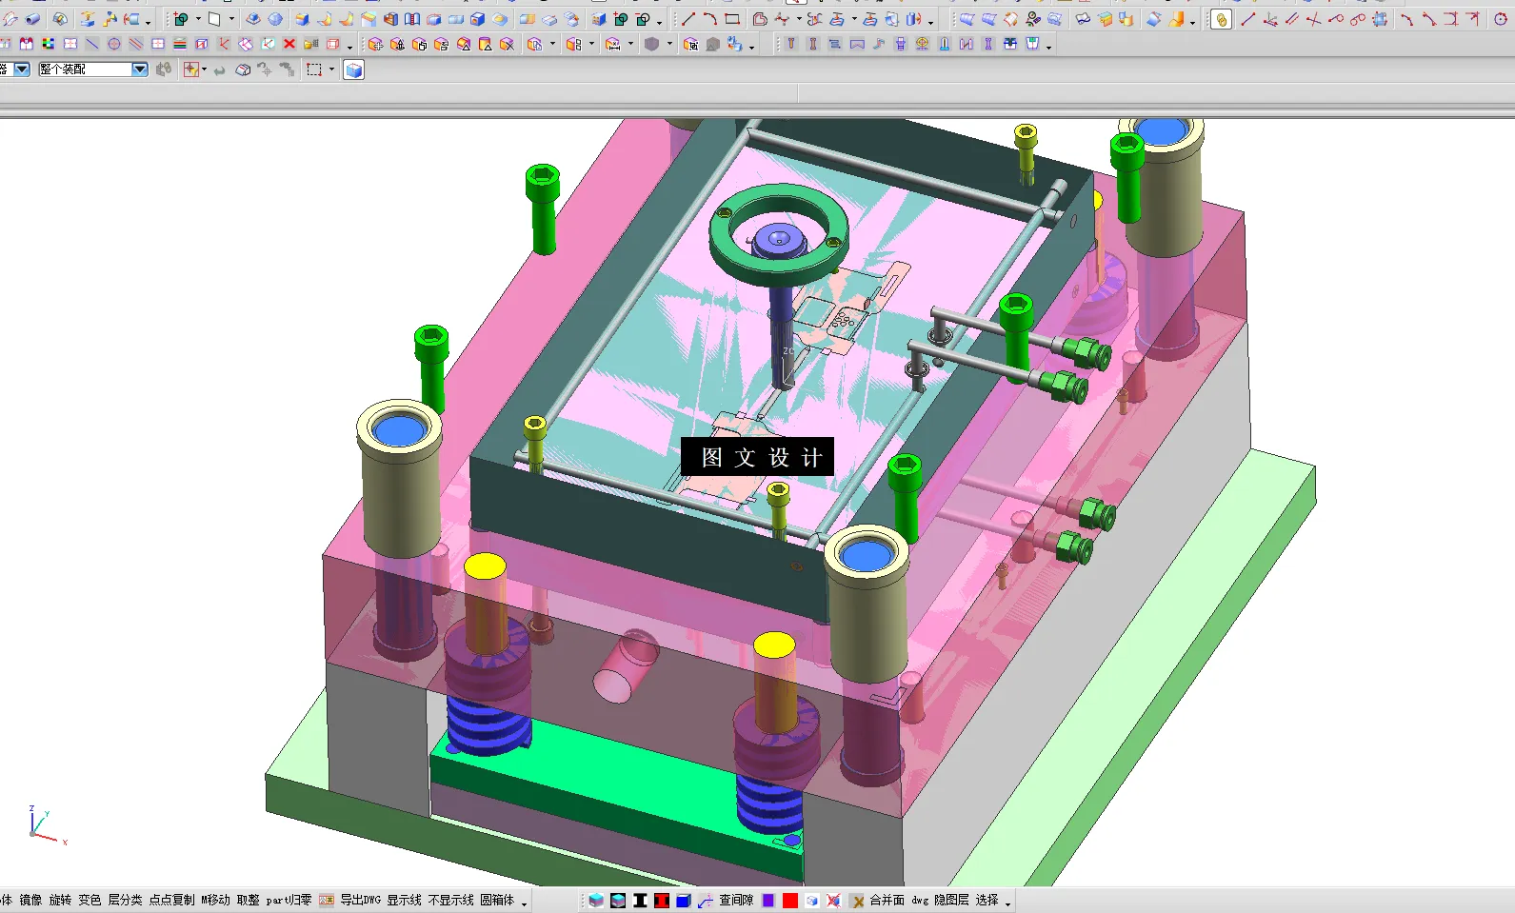Select the 显示线 show-lines command
Image resolution: width=1515 pixels, height=913 pixels.
point(404,900)
